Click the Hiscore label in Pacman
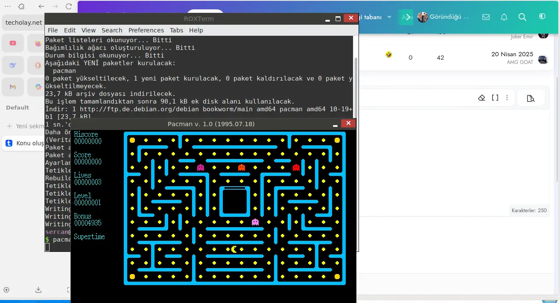560x303 pixels. (86, 134)
